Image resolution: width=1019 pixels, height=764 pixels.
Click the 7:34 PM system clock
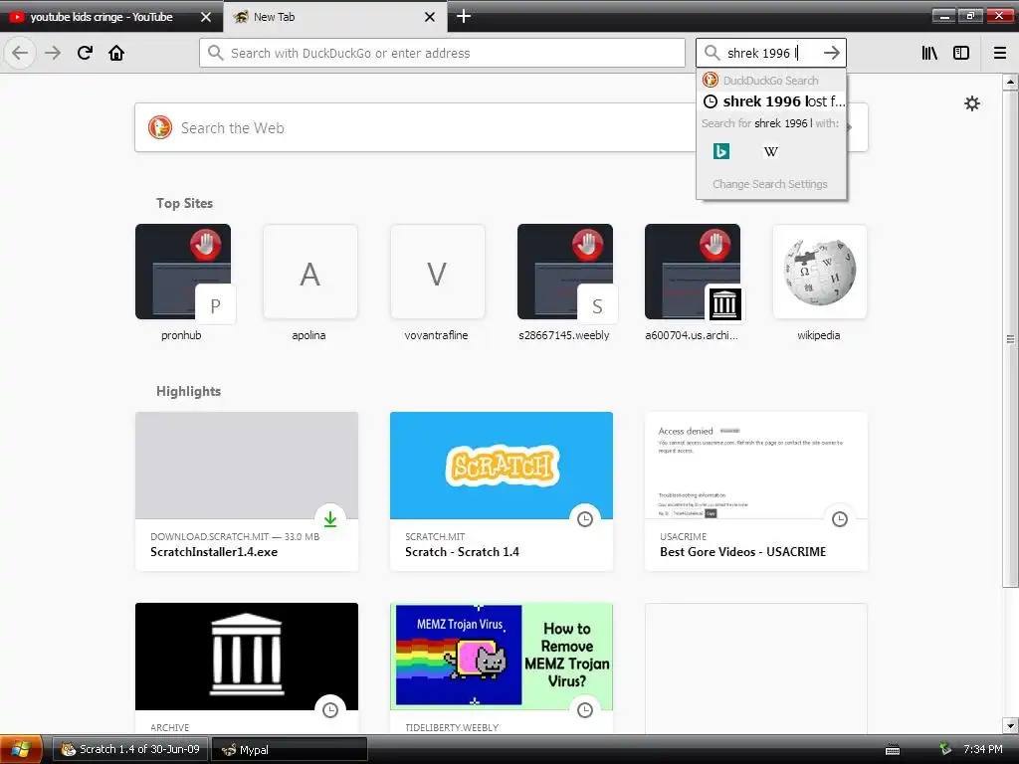point(982,749)
